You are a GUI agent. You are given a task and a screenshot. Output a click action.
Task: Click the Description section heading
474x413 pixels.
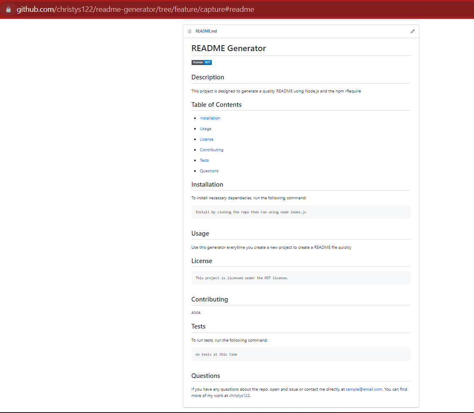208,77
